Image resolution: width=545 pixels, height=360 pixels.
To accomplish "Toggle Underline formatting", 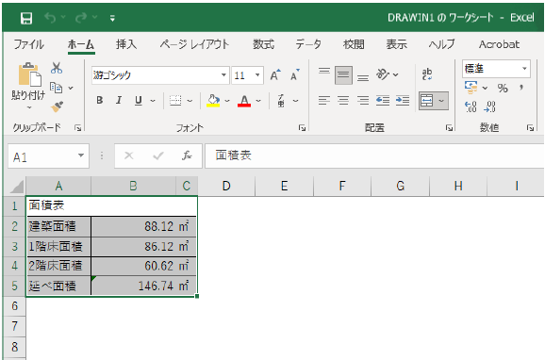I will click(139, 101).
